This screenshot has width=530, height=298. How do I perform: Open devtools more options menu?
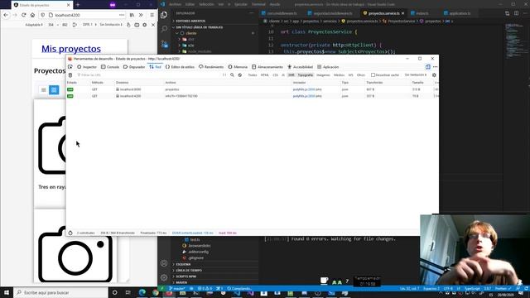[436, 67]
